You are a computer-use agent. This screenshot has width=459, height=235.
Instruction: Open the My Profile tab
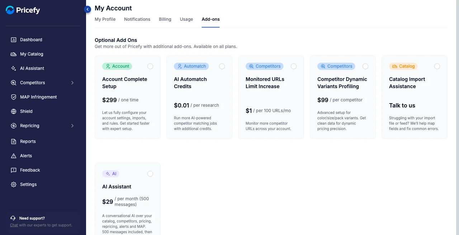[105, 19]
